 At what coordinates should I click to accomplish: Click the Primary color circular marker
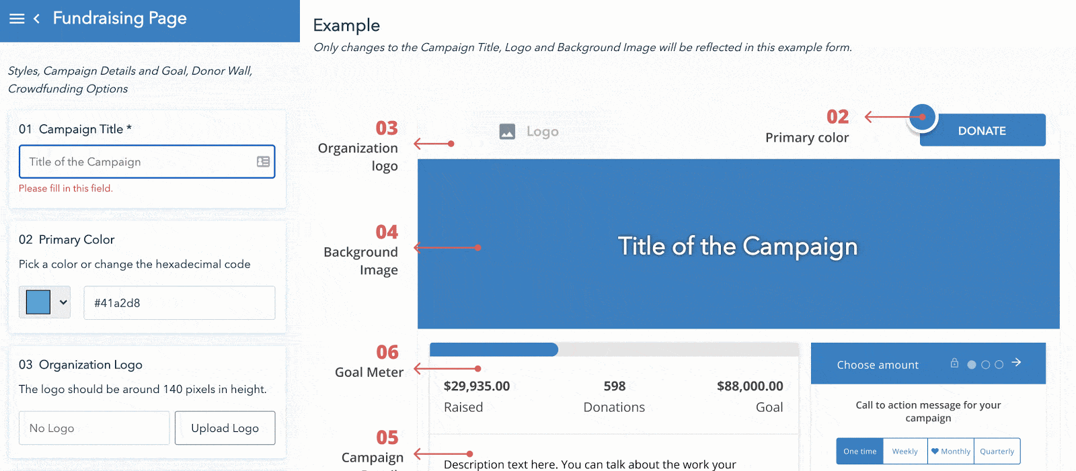[x=922, y=117]
